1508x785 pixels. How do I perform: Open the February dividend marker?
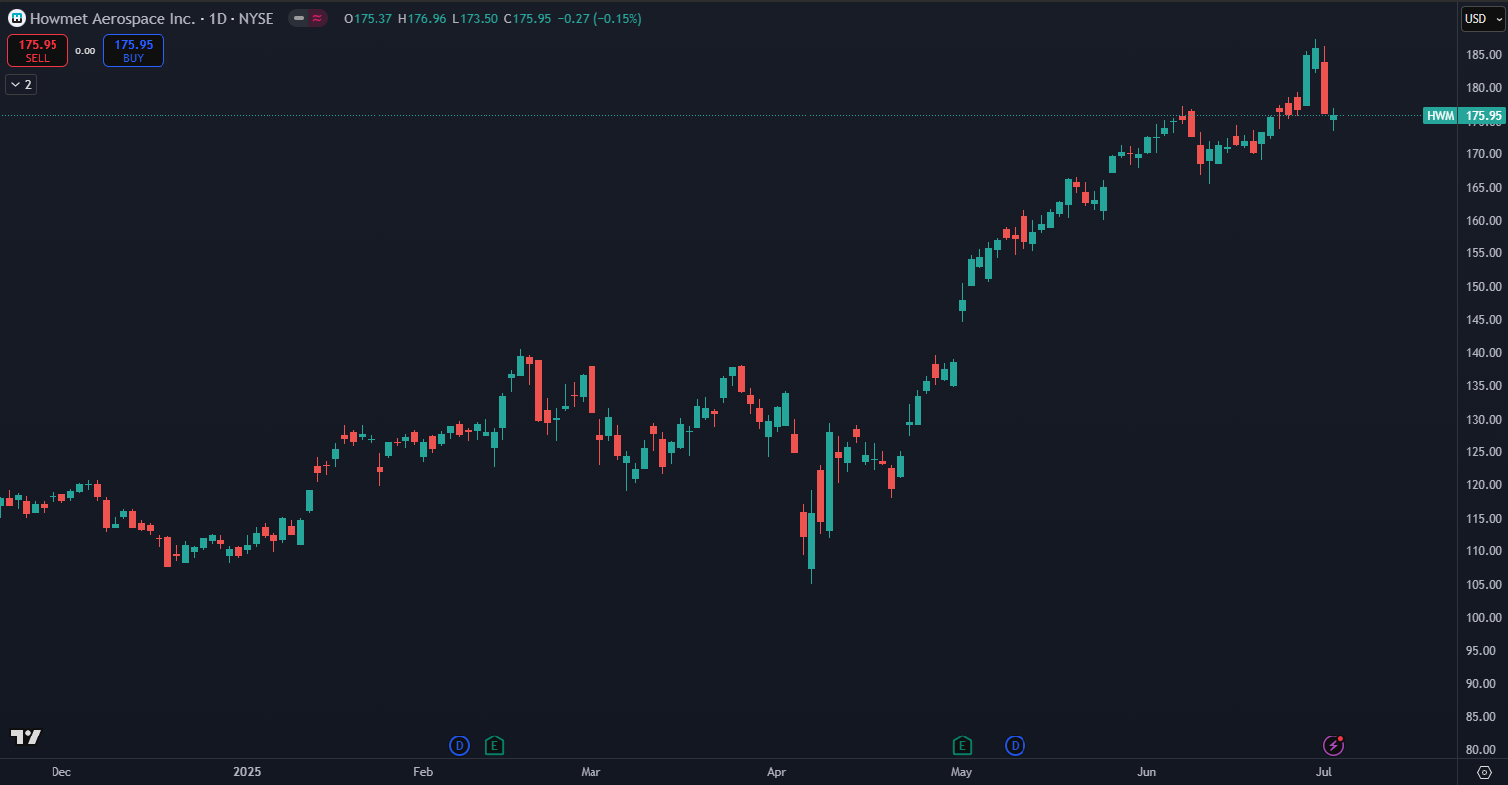click(459, 745)
